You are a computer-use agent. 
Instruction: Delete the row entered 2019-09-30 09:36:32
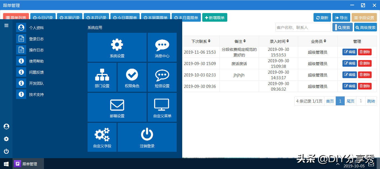[x=365, y=86]
